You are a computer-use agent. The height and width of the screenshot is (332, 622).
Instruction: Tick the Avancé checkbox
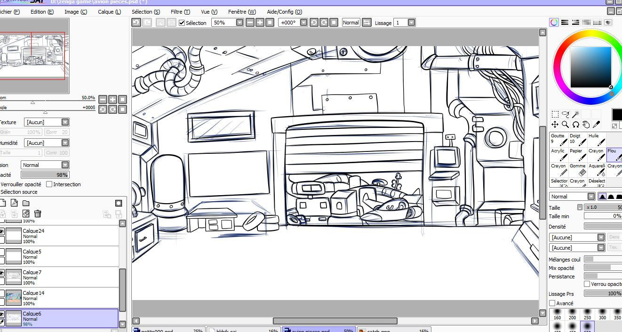[552, 303]
